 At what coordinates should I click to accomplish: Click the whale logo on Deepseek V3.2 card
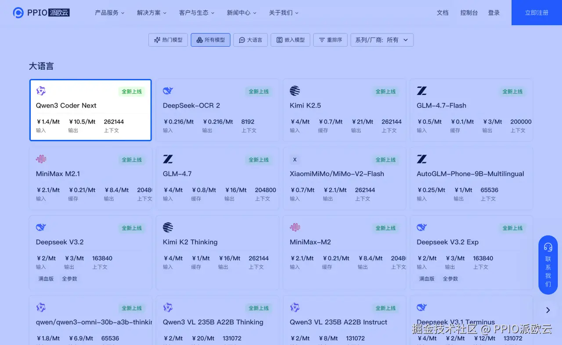pos(41,227)
